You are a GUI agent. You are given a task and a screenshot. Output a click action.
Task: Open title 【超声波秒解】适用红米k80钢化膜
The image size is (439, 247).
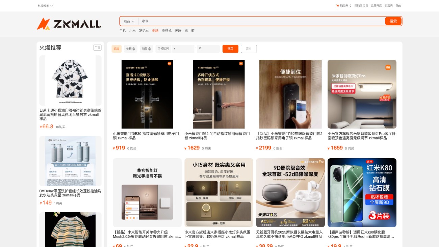[362, 234]
